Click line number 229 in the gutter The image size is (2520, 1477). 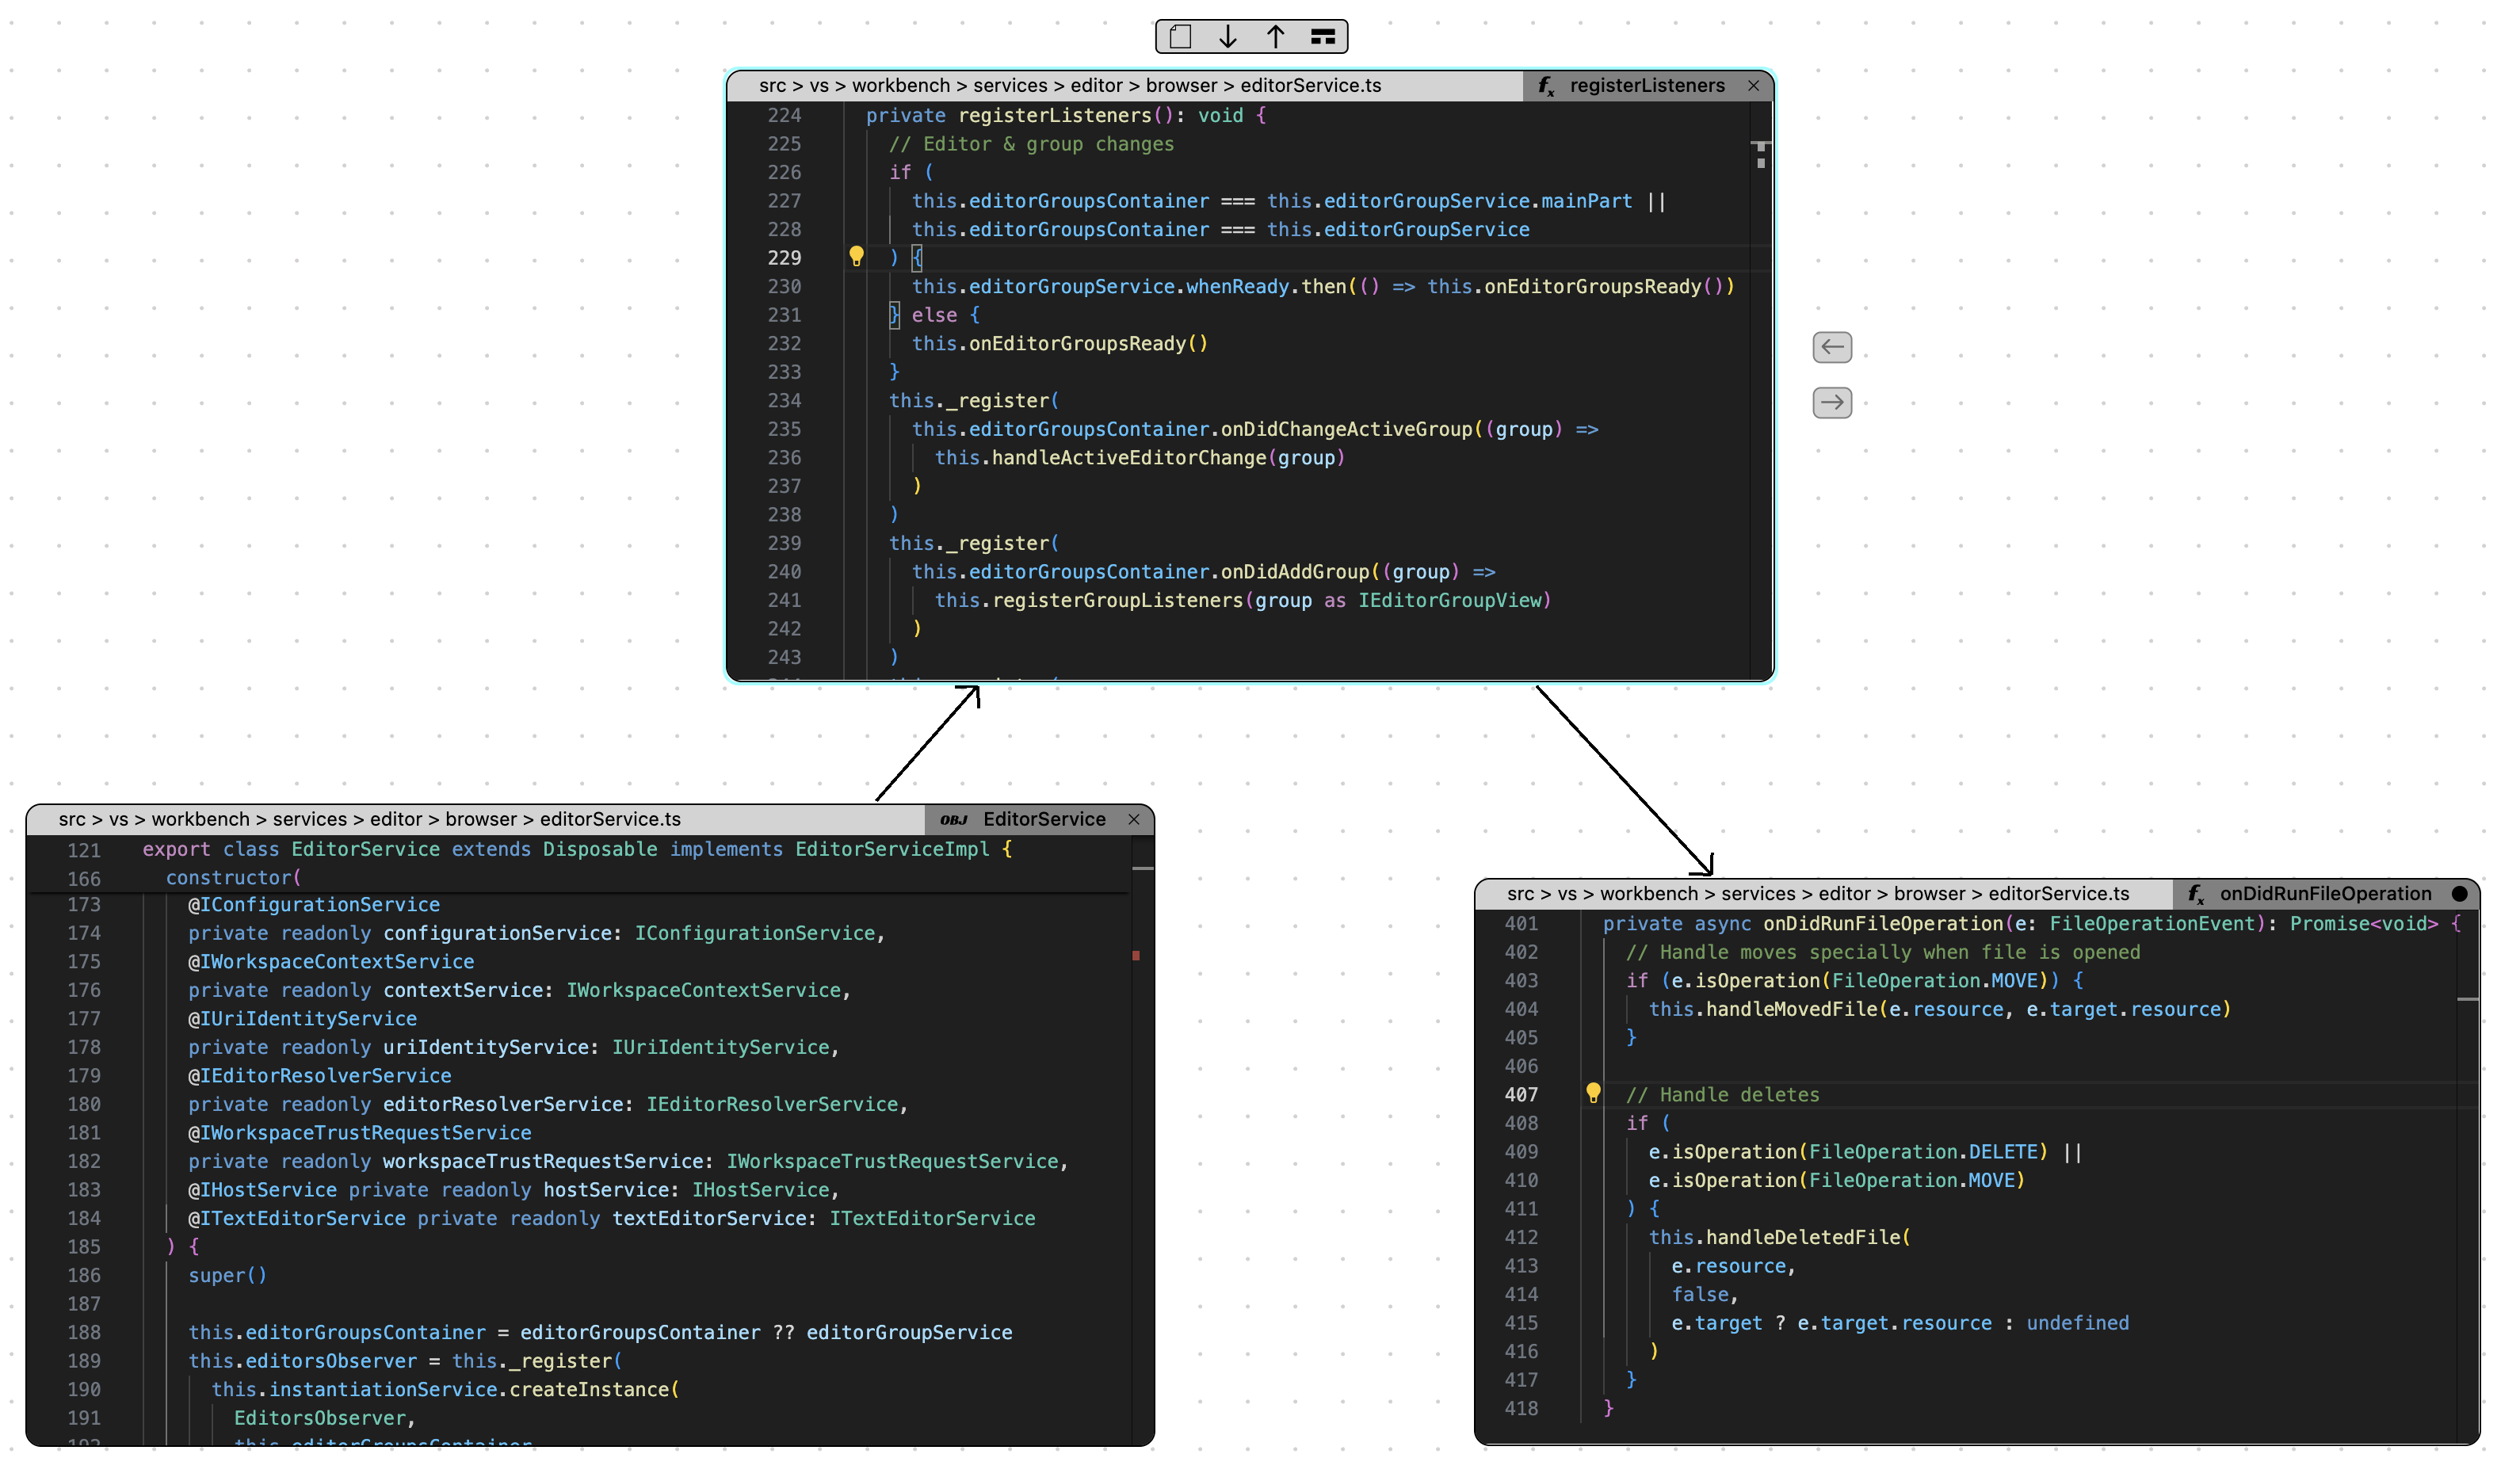point(784,258)
